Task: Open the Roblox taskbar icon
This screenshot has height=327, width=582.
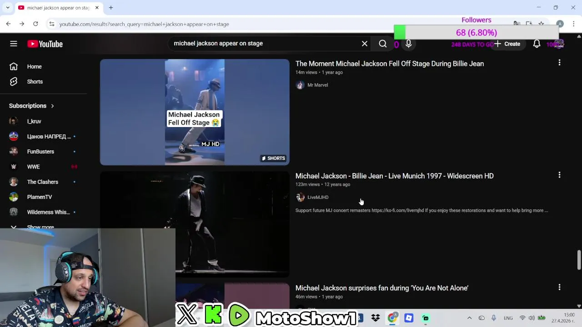Action: [409, 318]
